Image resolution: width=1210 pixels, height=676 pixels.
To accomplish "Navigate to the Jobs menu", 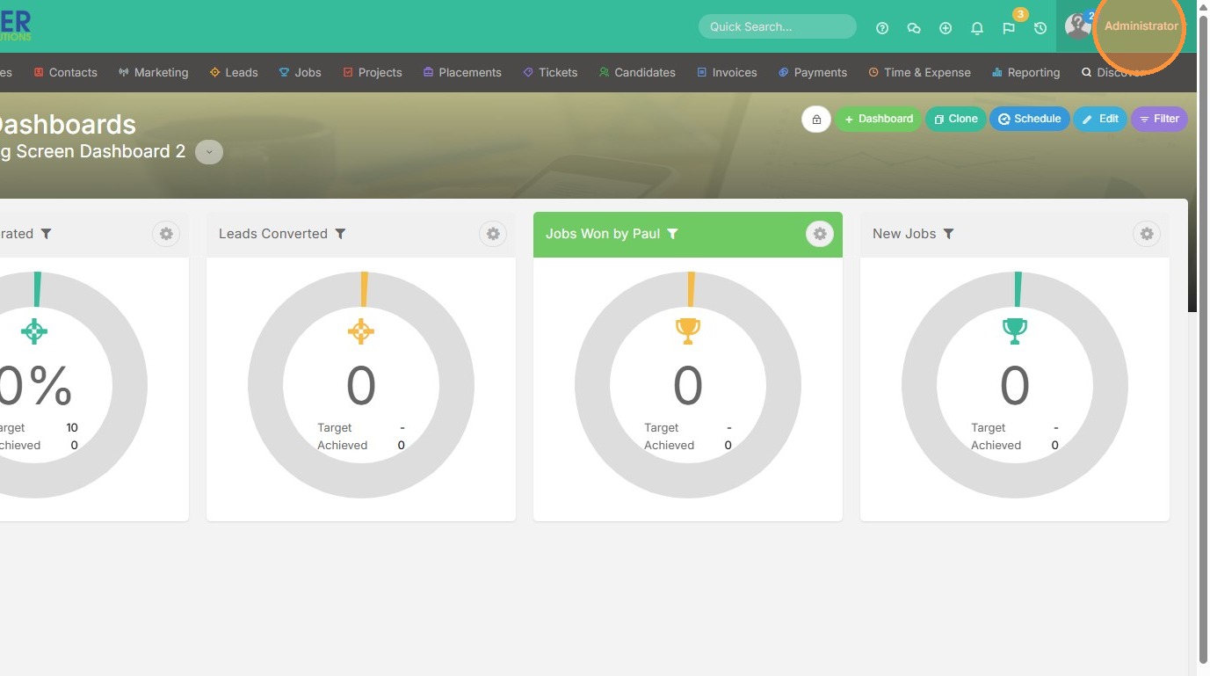I will coord(301,73).
